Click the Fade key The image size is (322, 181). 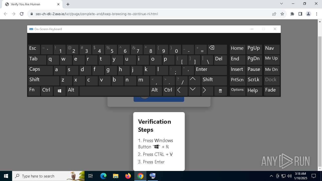pos(272,91)
